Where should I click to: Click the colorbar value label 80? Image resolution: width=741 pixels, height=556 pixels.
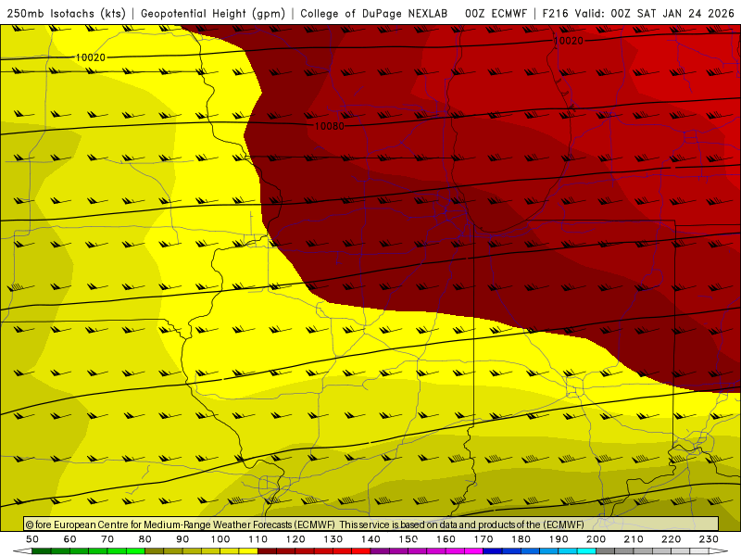(x=144, y=539)
